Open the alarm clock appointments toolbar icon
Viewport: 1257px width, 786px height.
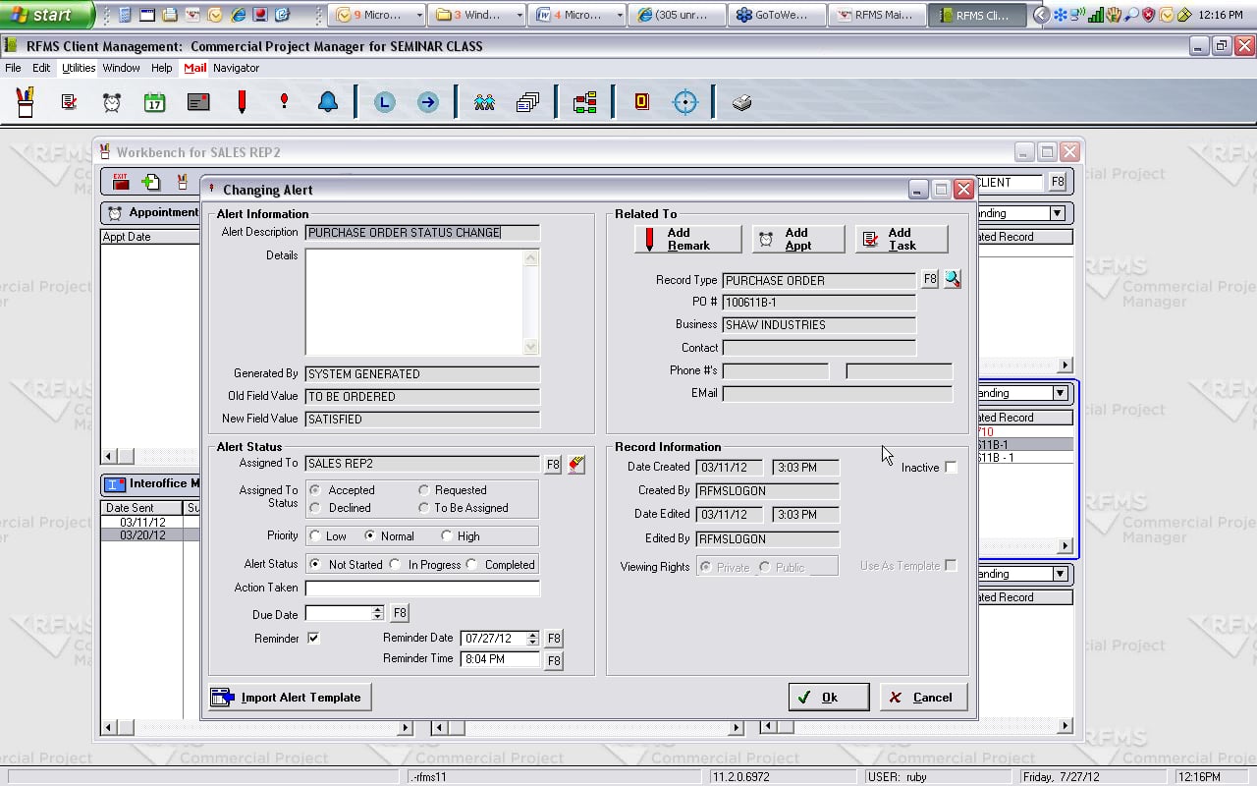[112, 102]
